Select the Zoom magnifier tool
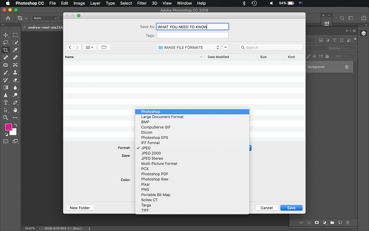 pos(6,118)
